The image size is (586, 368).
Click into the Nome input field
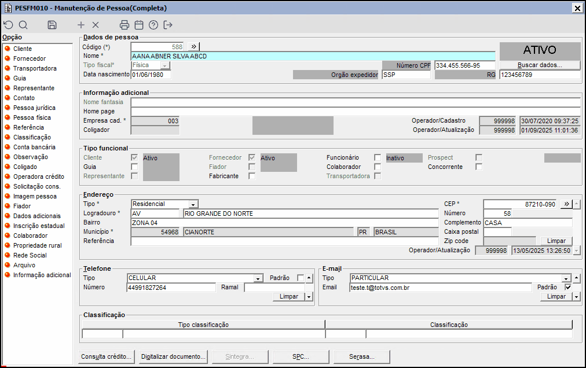(x=313, y=56)
